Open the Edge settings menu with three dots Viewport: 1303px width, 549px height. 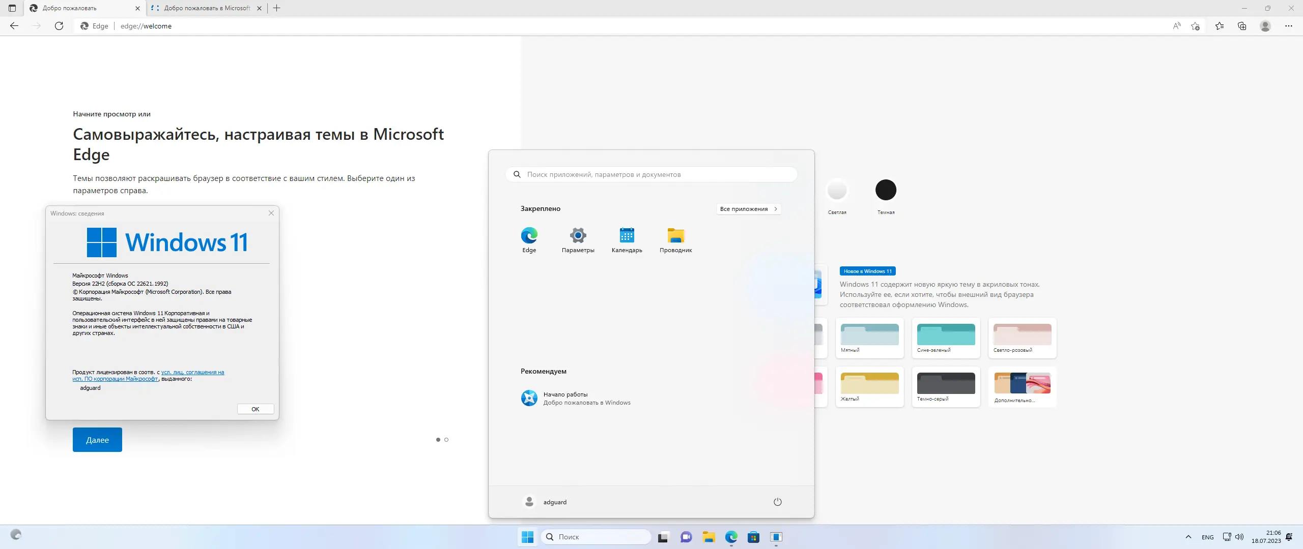1289,26
